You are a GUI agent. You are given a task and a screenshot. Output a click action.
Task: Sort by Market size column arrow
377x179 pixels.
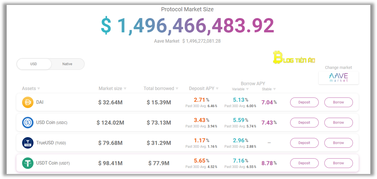click(x=125, y=88)
